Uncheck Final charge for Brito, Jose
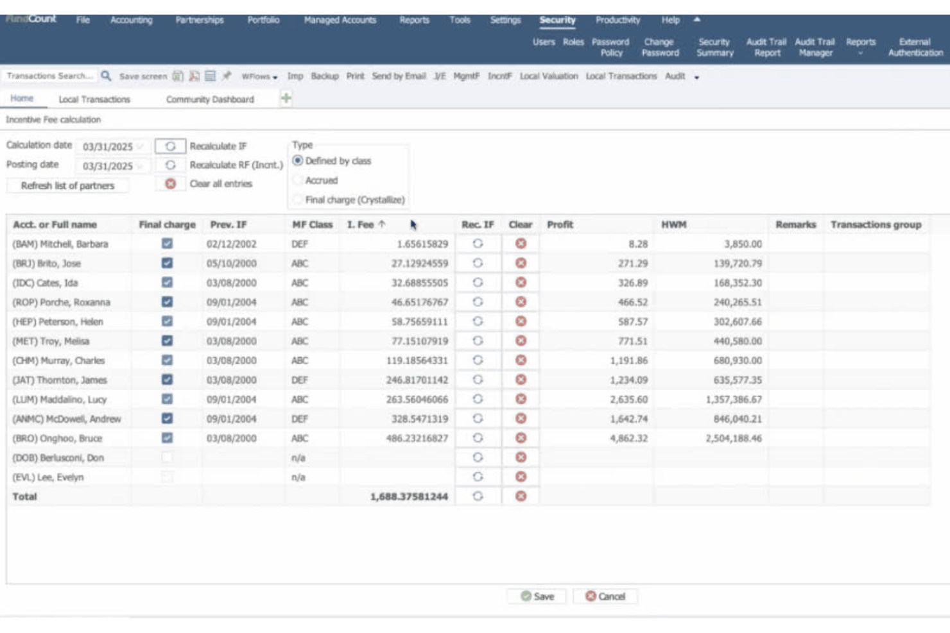 click(x=167, y=263)
